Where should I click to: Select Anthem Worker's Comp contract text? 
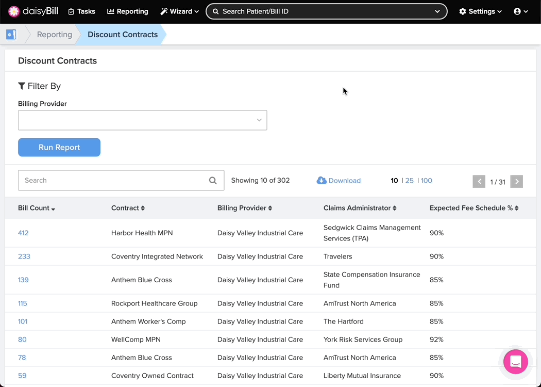(x=148, y=321)
